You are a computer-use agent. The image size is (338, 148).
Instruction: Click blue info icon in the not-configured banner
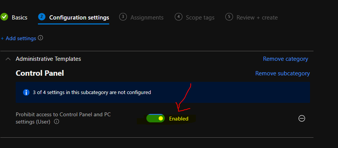[x=26, y=93]
